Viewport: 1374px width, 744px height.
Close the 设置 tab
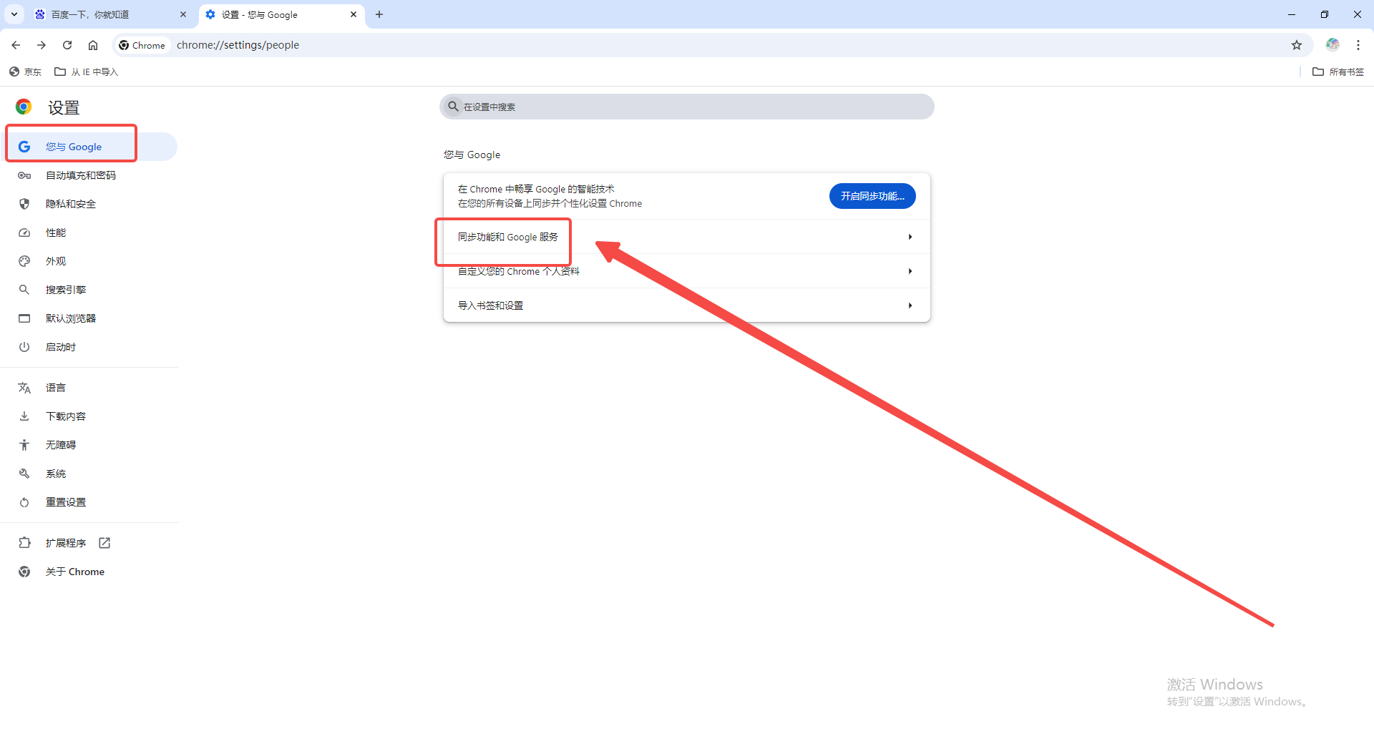354,14
